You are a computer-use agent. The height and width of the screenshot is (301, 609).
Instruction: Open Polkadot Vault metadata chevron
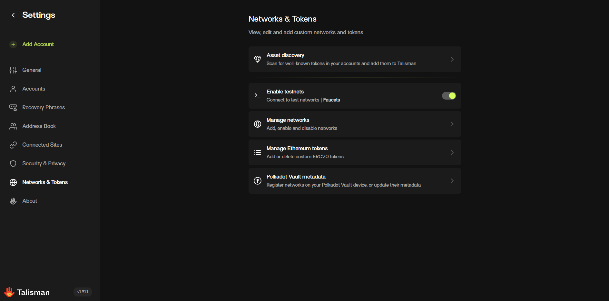(452, 181)
